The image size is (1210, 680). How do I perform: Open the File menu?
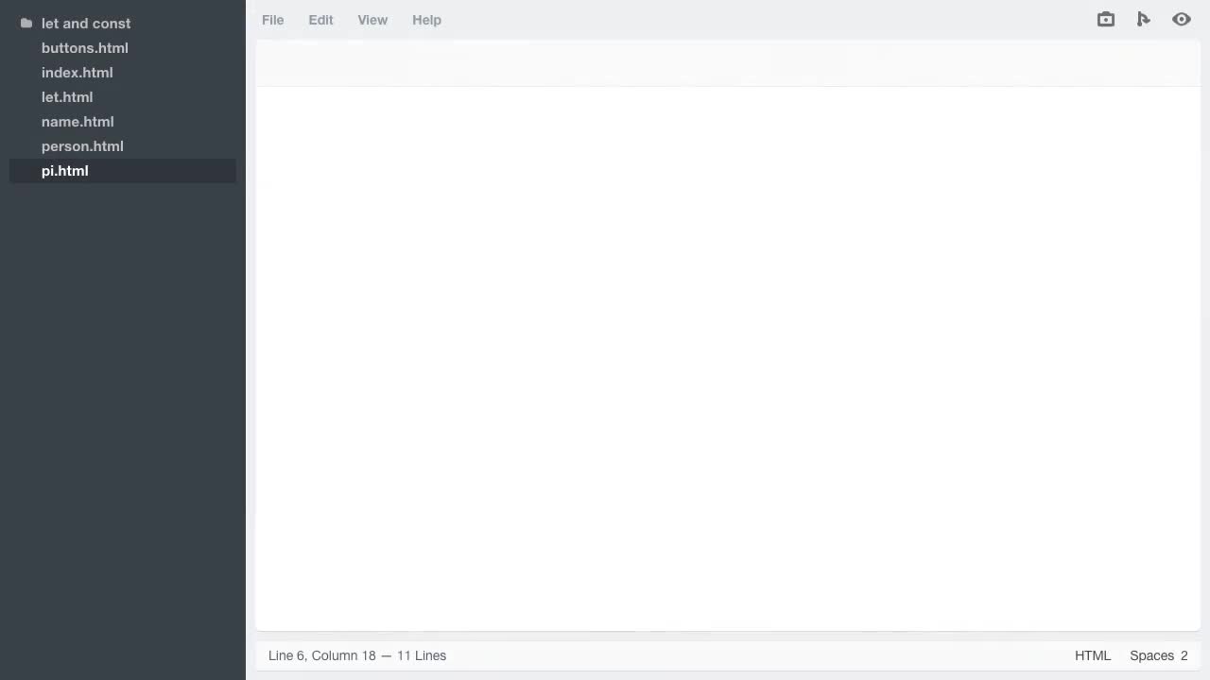(x=272, y=20)
